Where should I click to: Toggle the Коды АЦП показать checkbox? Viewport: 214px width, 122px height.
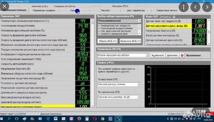click(174, 17)
